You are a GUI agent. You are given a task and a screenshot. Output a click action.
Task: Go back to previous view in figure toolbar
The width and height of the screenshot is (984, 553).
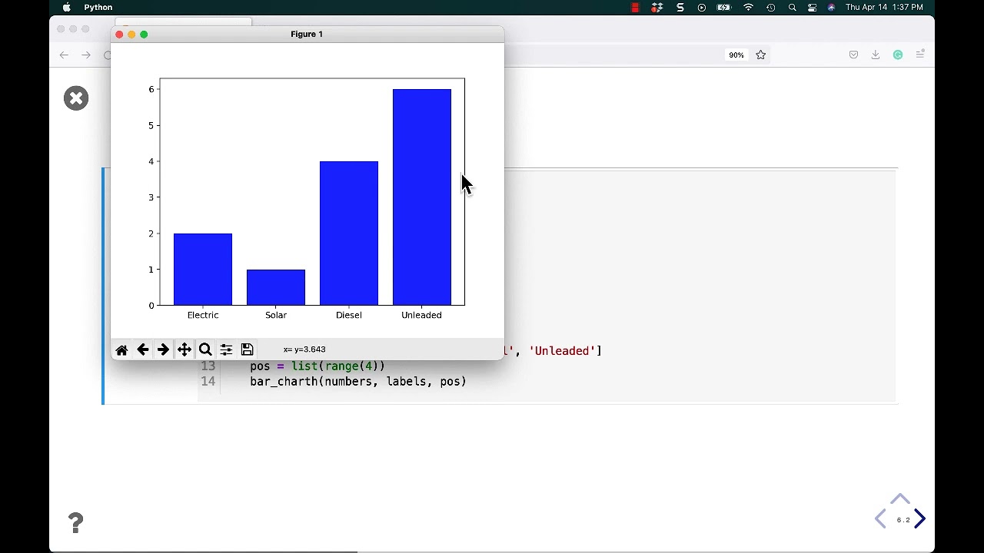(x=142, y=350)
